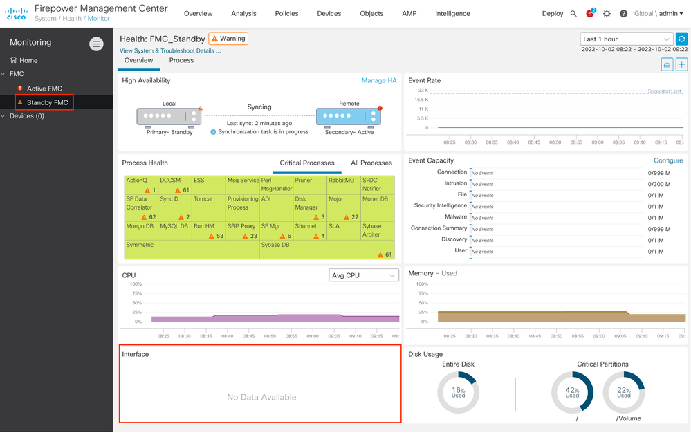Click the Monet DB process tile
691x435 pixels.
point(378,207)
